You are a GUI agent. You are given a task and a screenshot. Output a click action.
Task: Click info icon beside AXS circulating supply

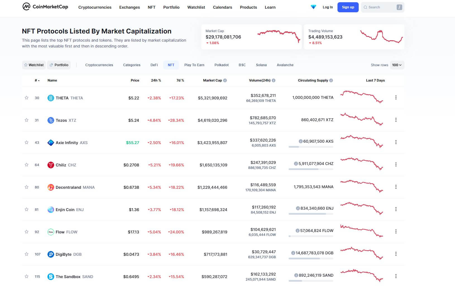click(x=301, y=141)
